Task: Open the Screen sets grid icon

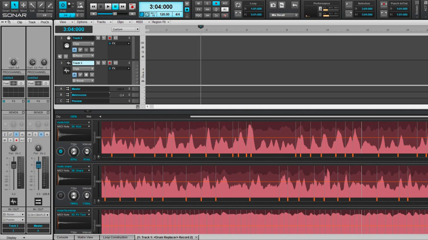Action: (417, 3)
